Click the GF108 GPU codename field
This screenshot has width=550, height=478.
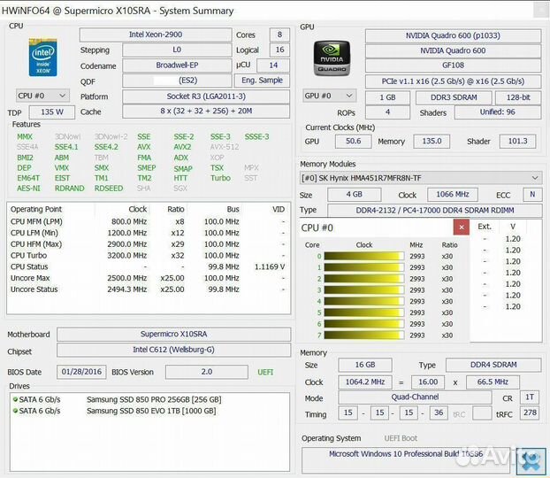coord(453,66)
